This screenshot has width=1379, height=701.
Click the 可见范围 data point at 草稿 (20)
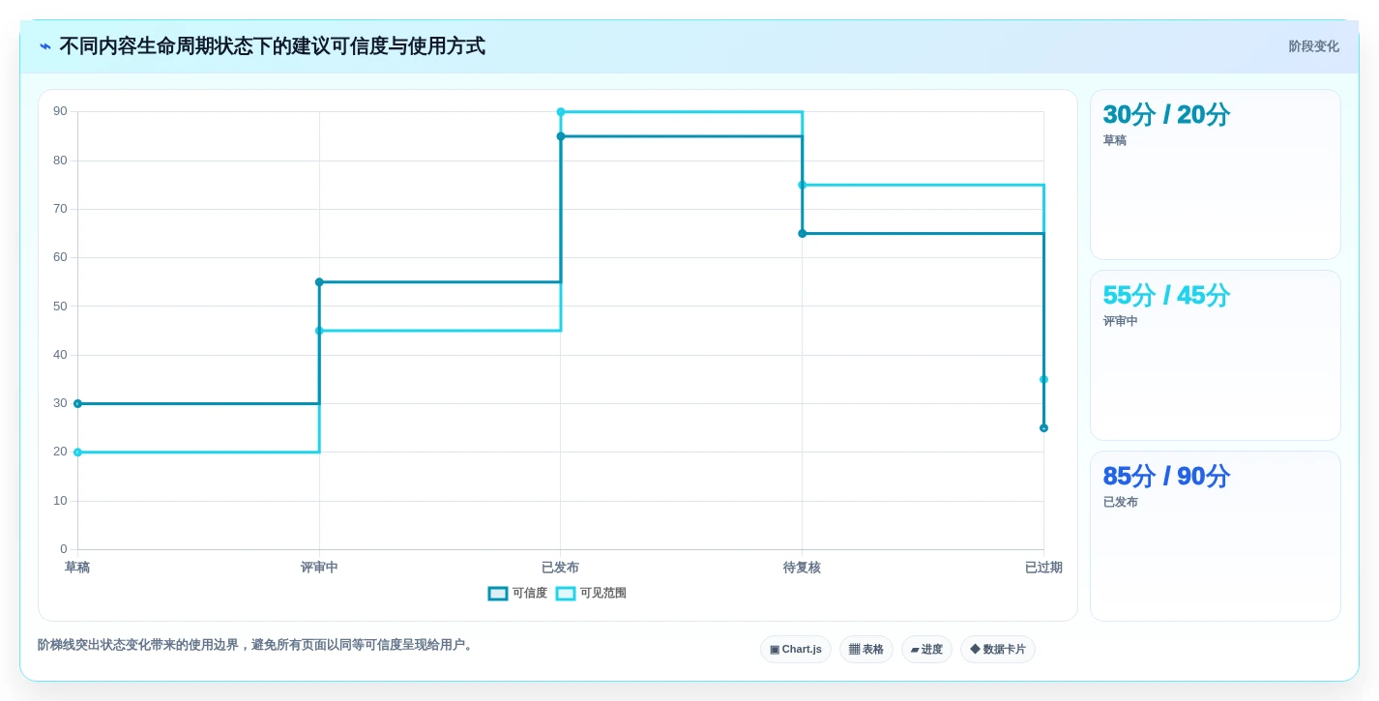coord(77,453)
